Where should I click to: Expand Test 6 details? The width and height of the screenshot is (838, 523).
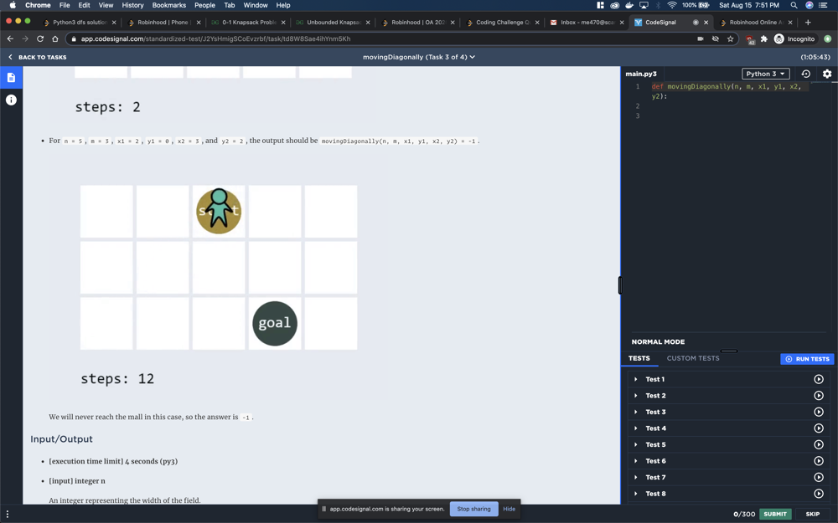coord(635,461)
